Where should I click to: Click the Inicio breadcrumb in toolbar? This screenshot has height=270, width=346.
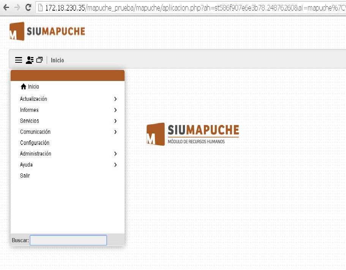(57, 60)
